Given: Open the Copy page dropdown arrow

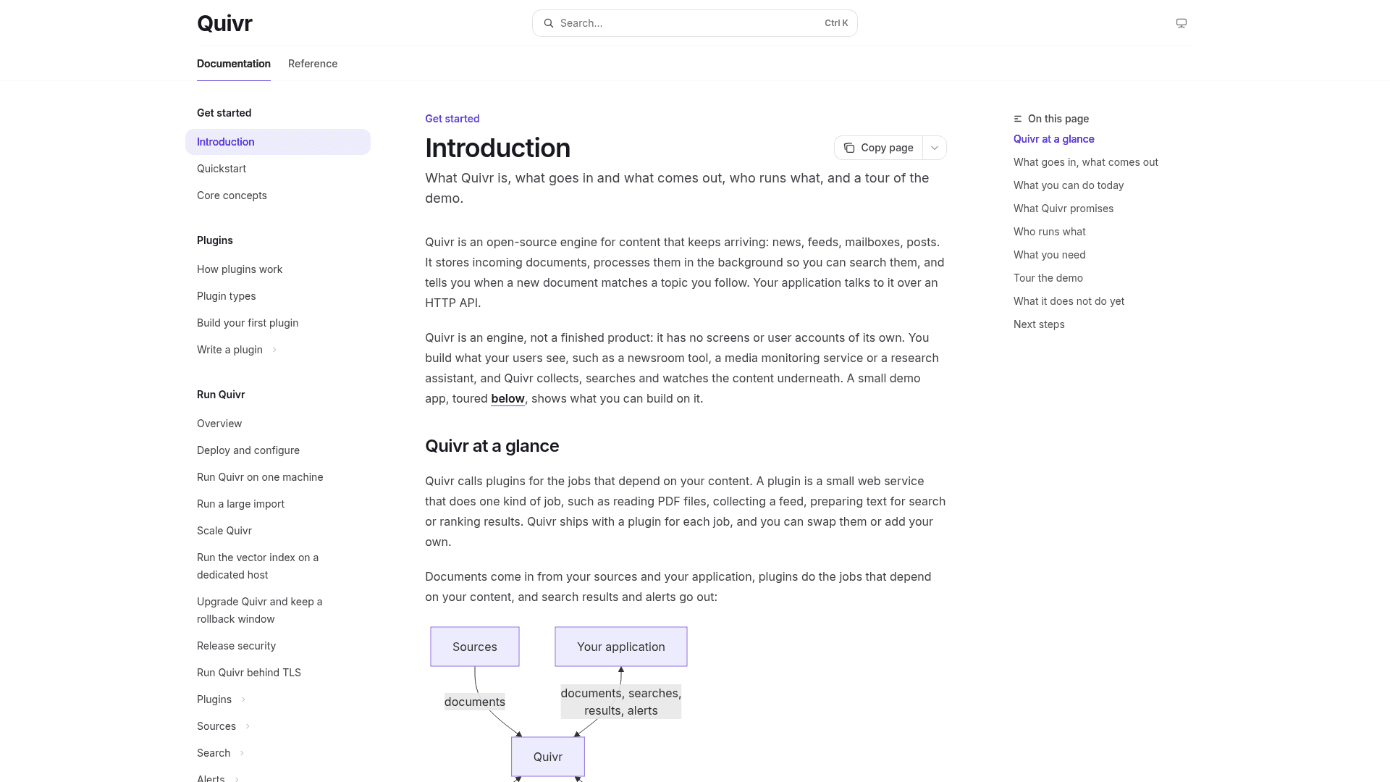Looking at the screenshot, I should [x=935, y=148].
